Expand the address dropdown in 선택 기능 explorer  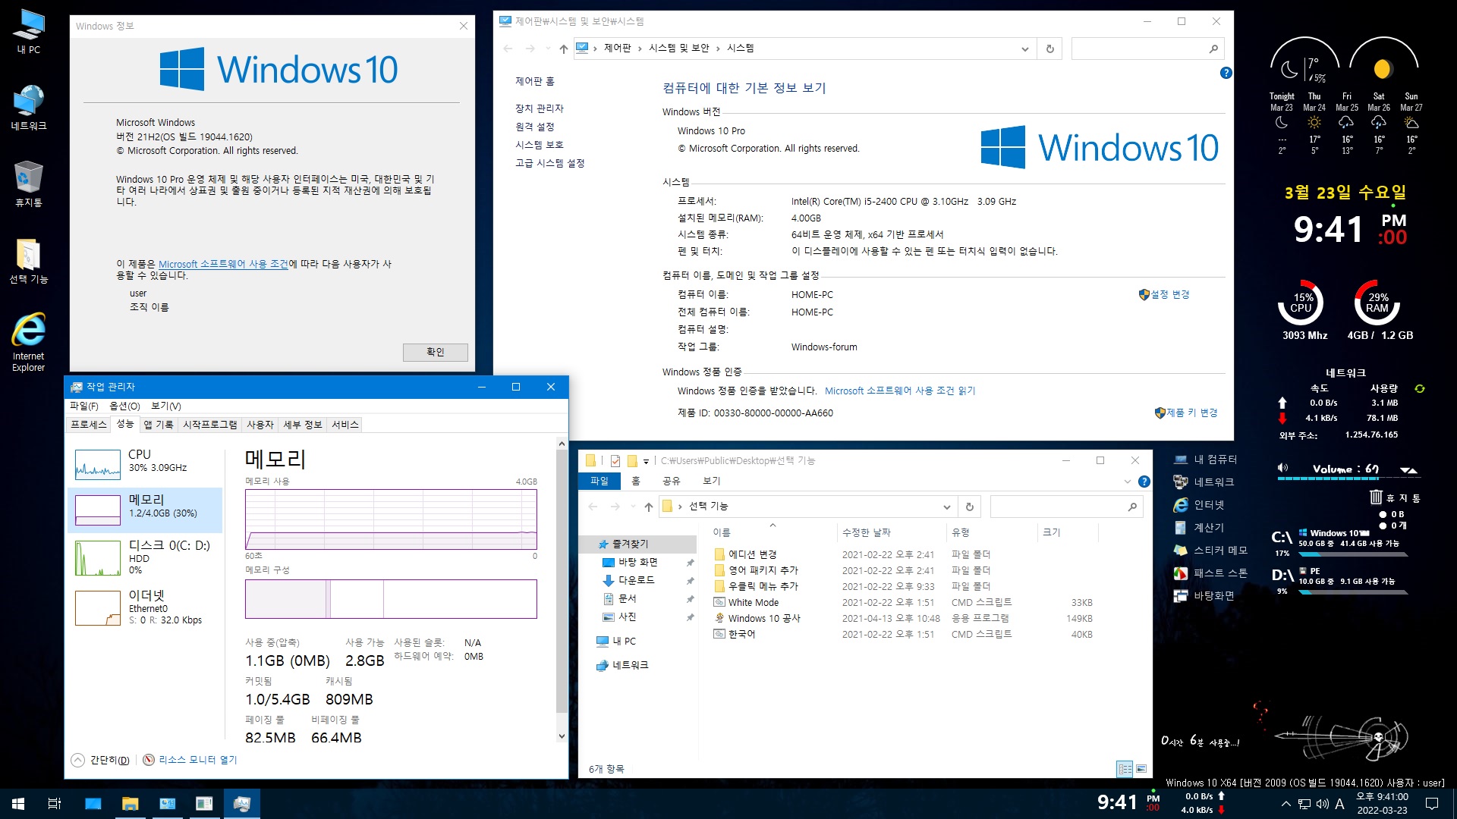[946, 507]
